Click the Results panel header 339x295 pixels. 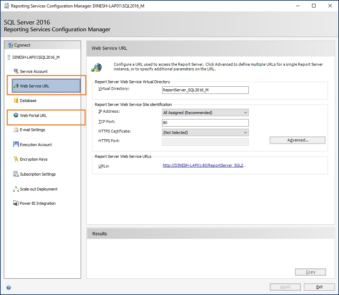click(211, 234)
